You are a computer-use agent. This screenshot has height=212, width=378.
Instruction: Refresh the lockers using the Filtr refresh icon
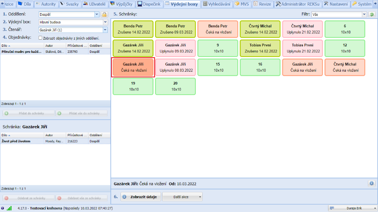pos(372,14)
